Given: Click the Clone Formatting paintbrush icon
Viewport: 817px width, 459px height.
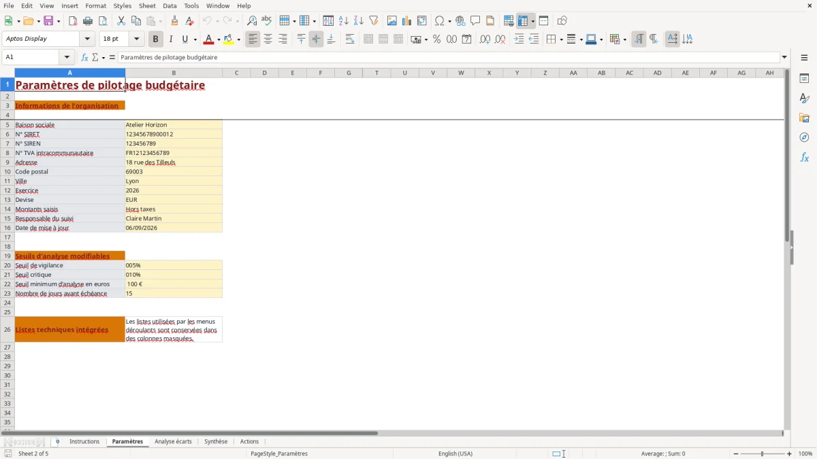Looking at the screenshot, I should [175, 21].
